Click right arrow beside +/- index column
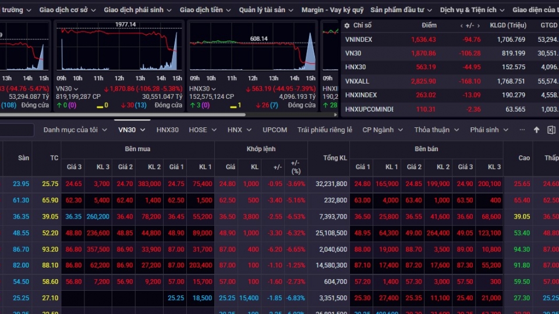Viewport: 559px width, 314px height. [x=477, y=26]
